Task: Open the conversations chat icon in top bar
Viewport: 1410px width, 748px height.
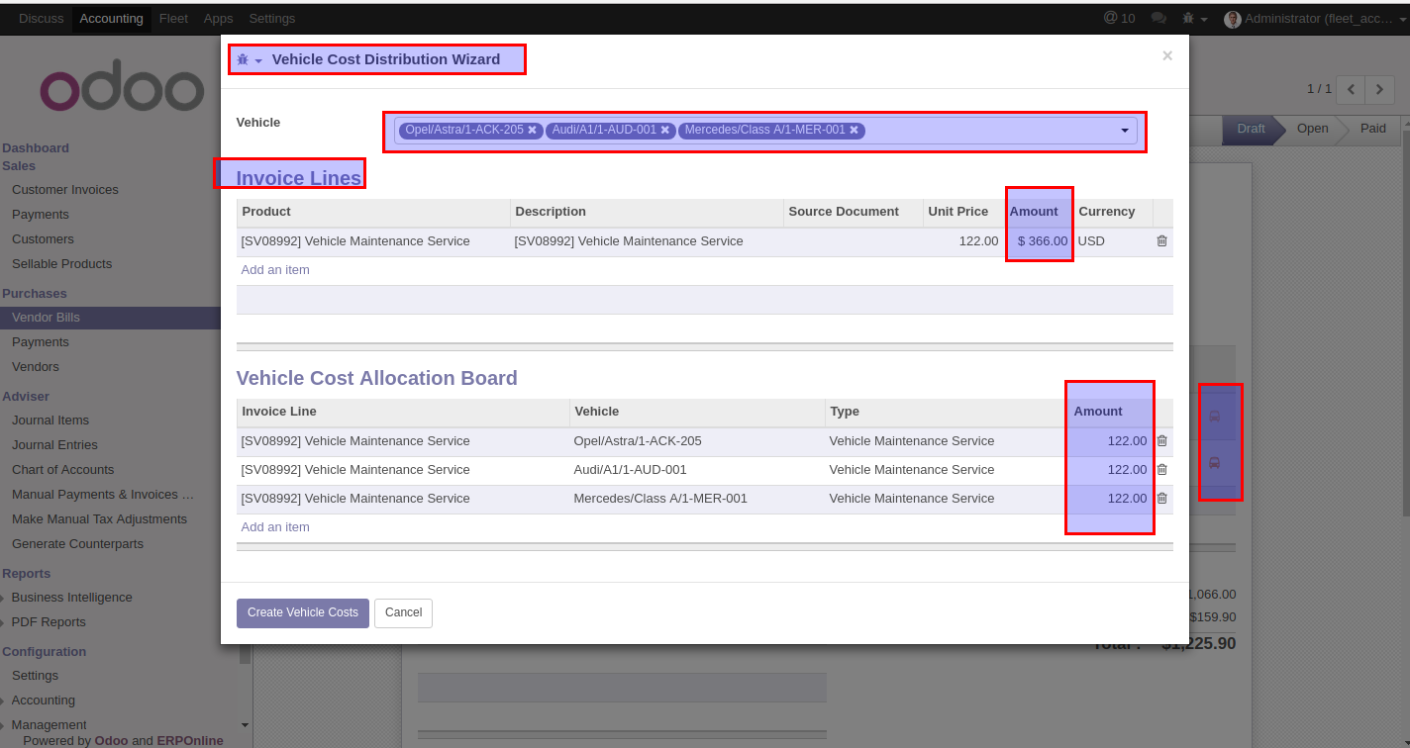Action: (x=1158, y=19)
